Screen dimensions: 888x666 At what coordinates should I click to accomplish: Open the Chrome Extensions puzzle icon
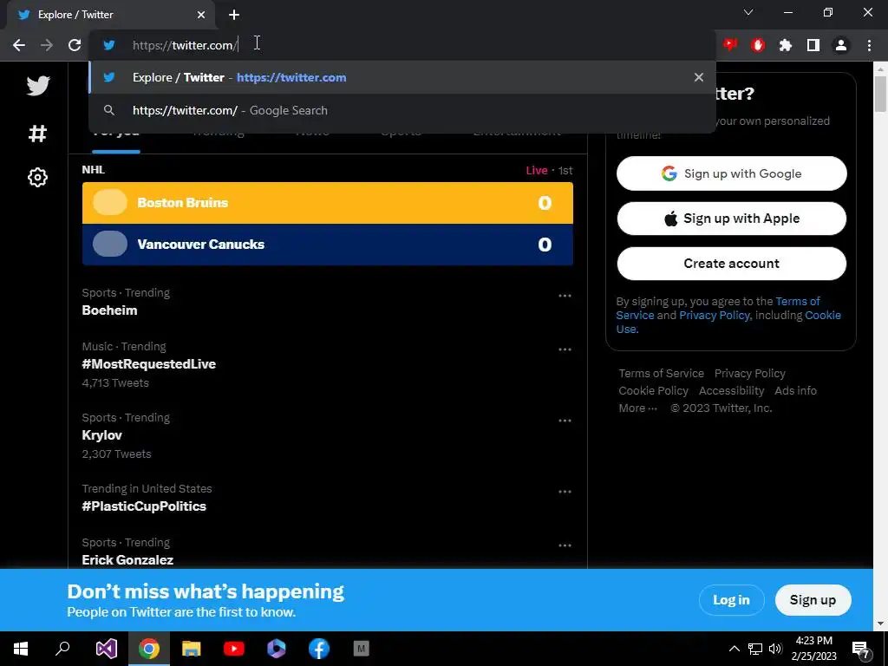pyautogui.click(x=786, y=45)
